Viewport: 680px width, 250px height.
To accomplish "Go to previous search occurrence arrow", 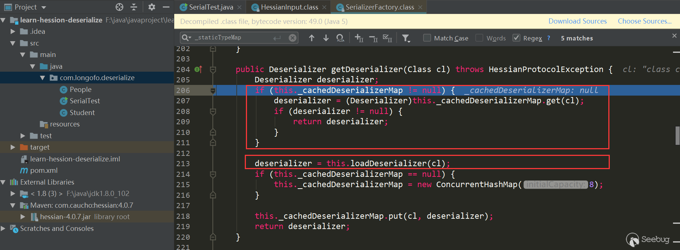I will (312, 38).
